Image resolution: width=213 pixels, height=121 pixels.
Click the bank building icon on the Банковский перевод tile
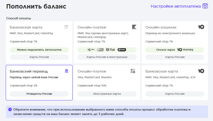click(67, 71)
